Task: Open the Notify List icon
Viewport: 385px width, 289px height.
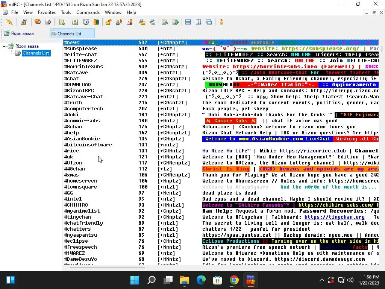Action: [165, 22]
